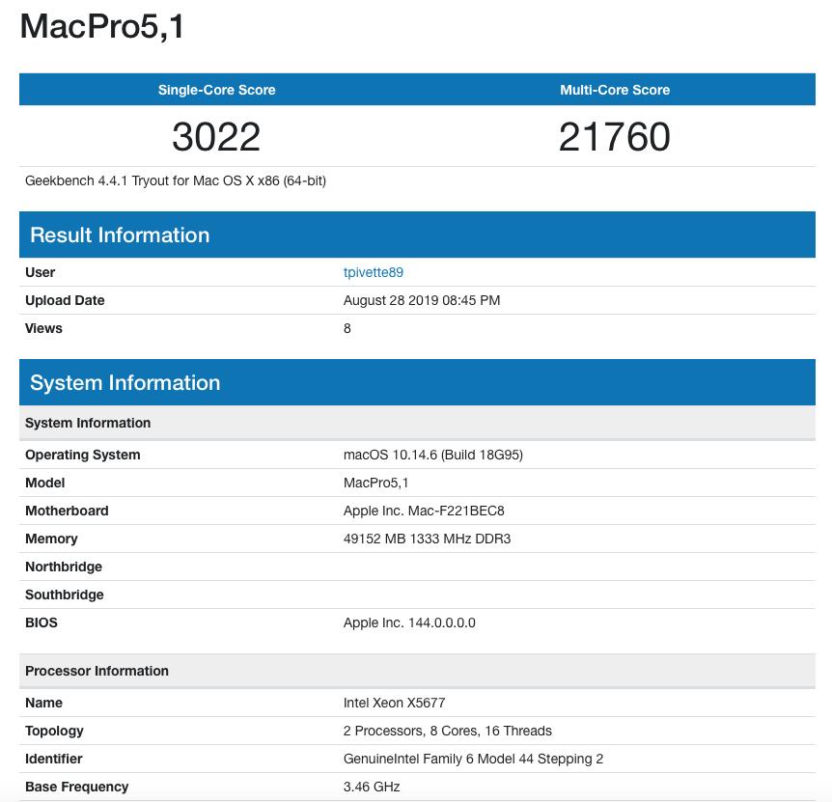Image resolution: width=832 pixels, height=802 pixels.
Task: Click the processor Name label
Action: [x=44, y=704]
